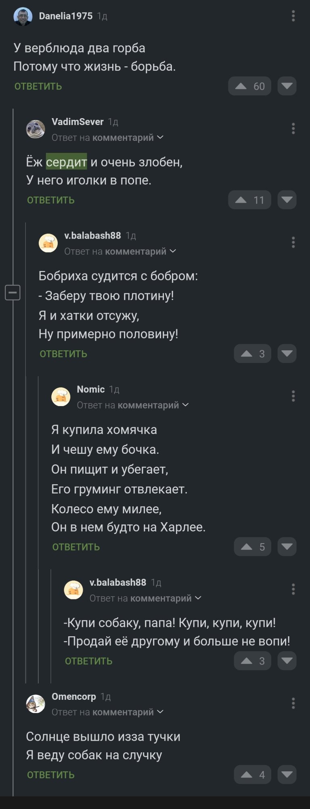Open options menu for Nomic's hamster poem
This screenshot has width=310, height=809.
click(x=293, y=396)
